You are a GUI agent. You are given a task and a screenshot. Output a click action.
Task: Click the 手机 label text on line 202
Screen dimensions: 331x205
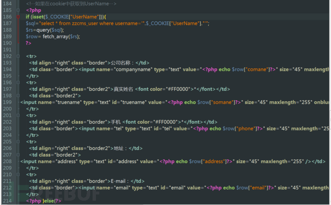point(116,122)
